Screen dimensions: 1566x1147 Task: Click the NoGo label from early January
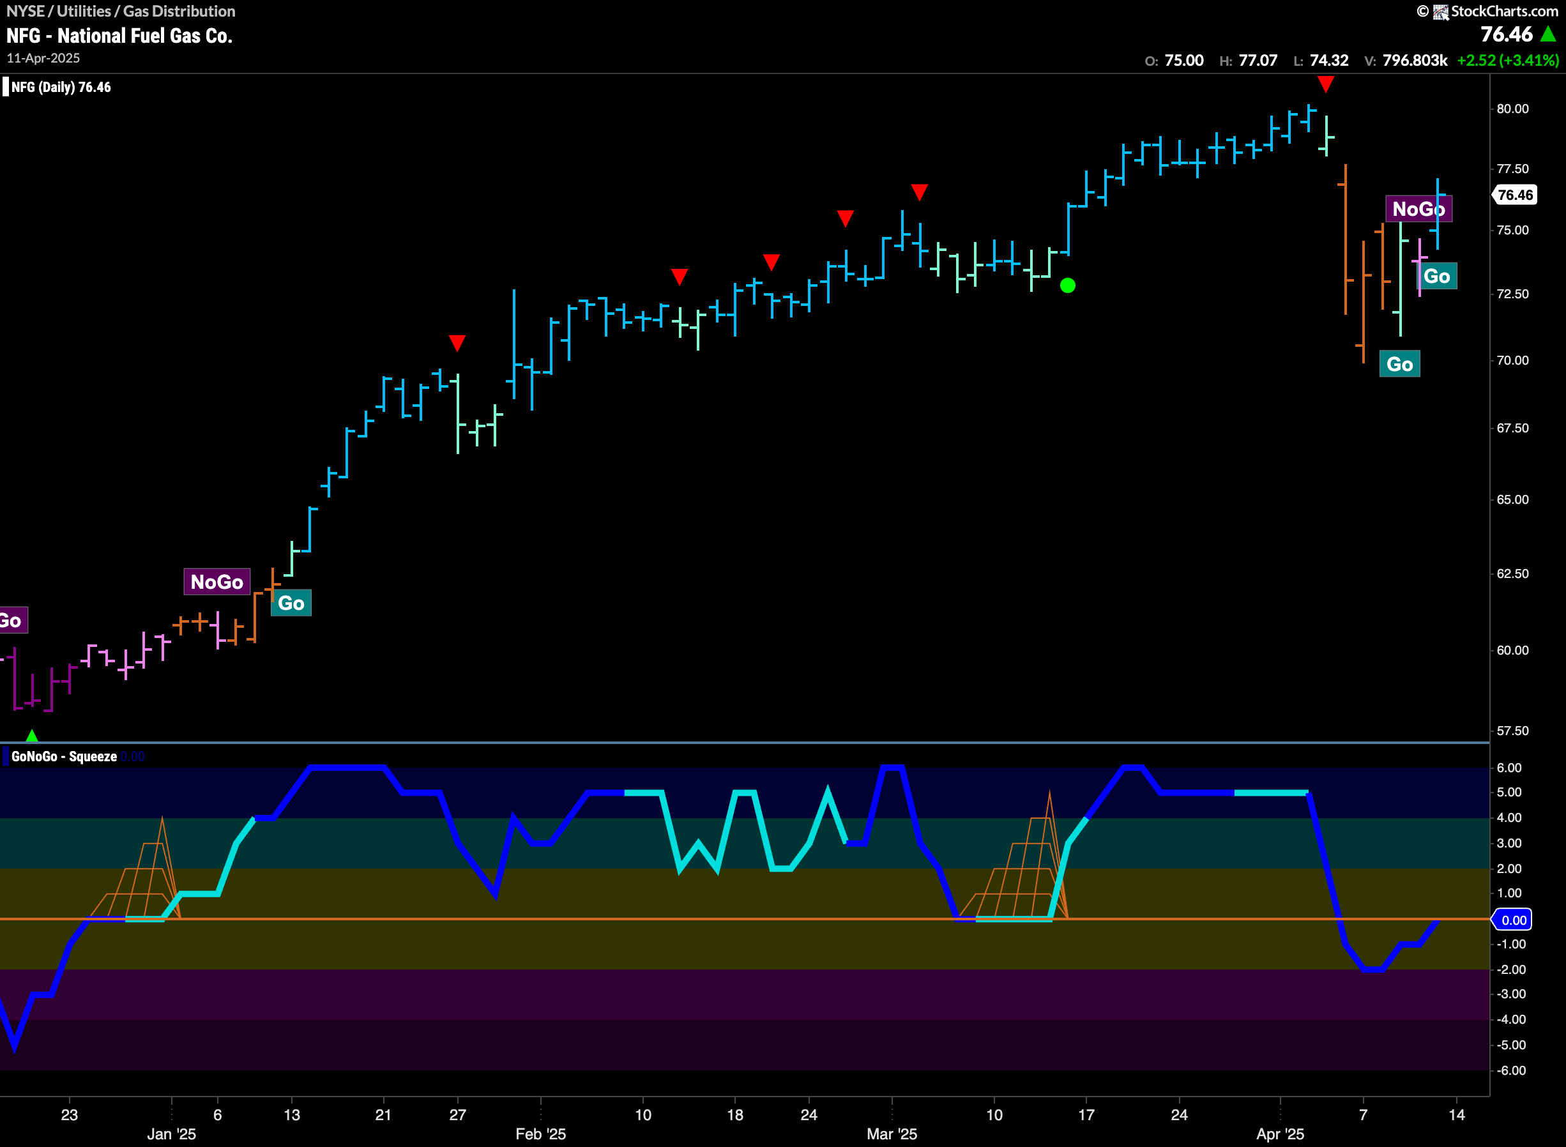pyautogui.click(x=217, y=582)
